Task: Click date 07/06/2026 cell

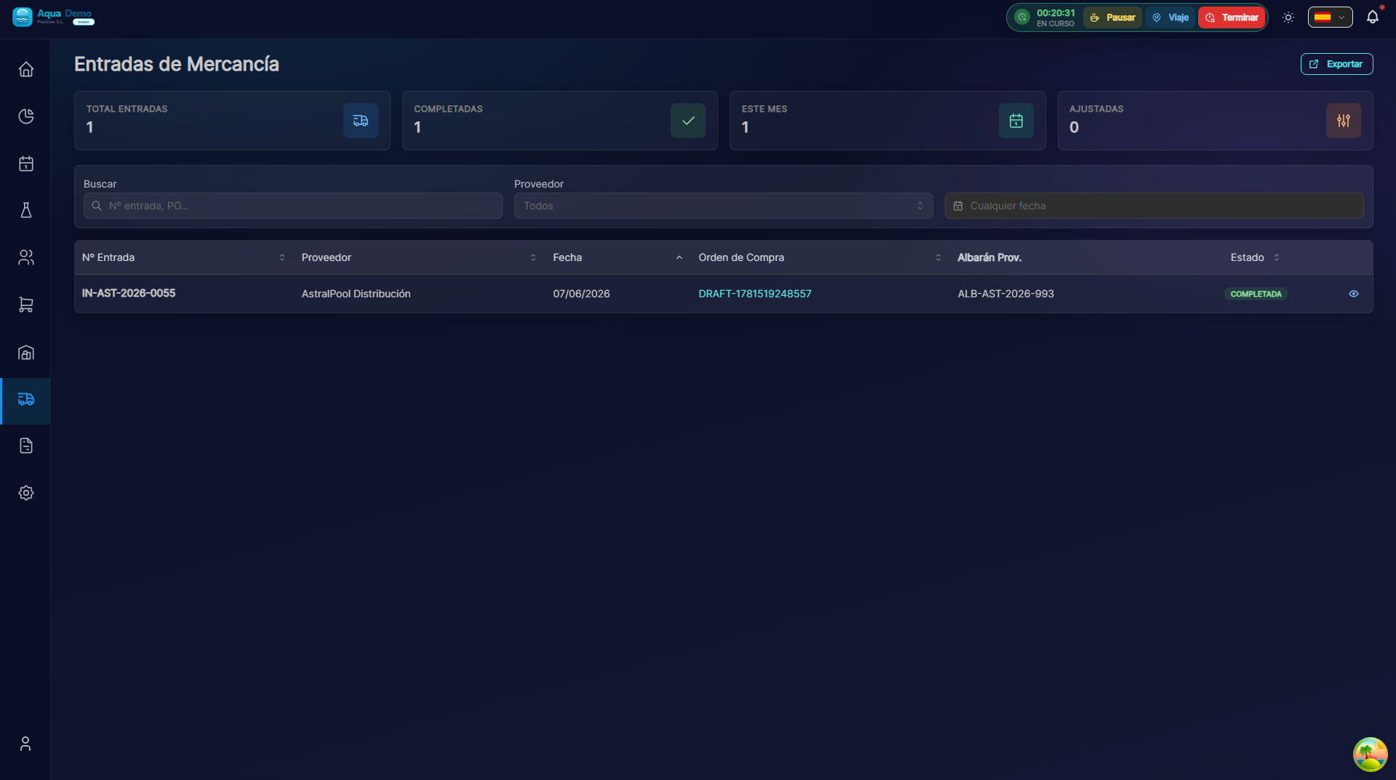Action: (x=581, y=294)
